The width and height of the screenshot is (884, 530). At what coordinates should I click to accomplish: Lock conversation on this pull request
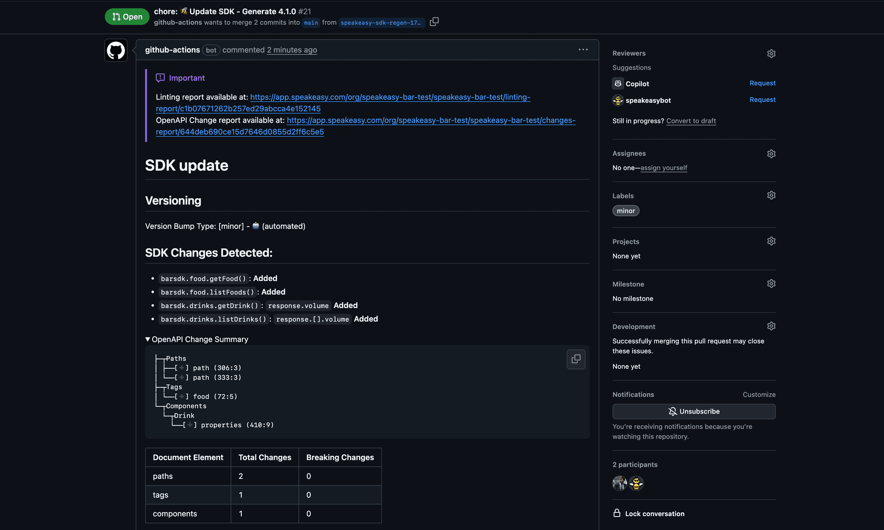[654, 513]
